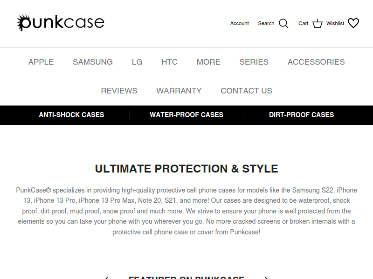
Task: Open the SERIES dropdown menu
Action: pyautogui.click(x=254, y=62)
